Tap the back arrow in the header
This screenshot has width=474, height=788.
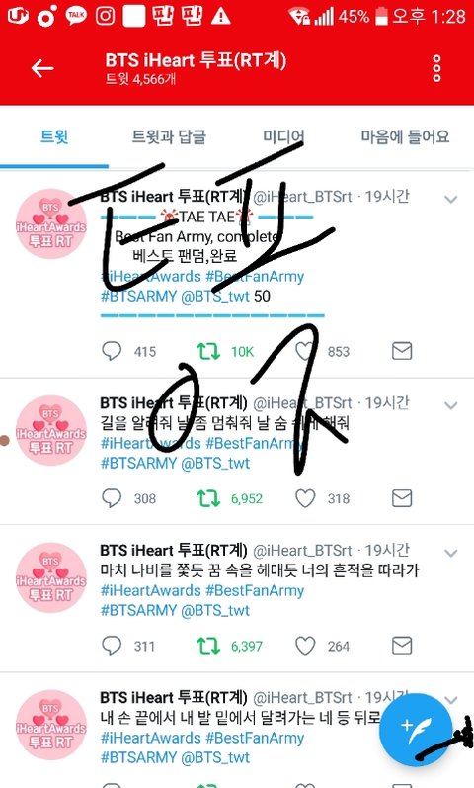(42, 68)
